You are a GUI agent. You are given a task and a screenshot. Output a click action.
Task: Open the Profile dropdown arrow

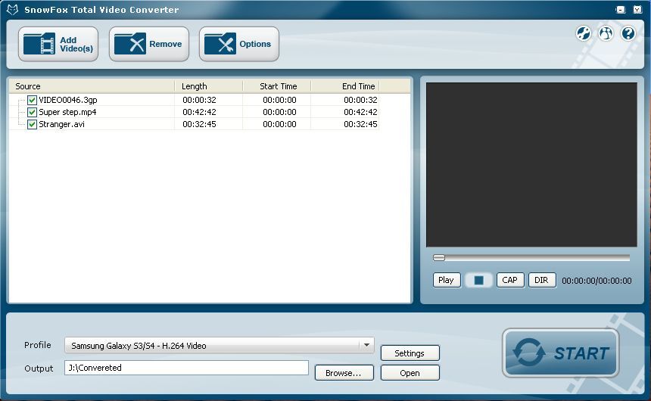point(366,345)
